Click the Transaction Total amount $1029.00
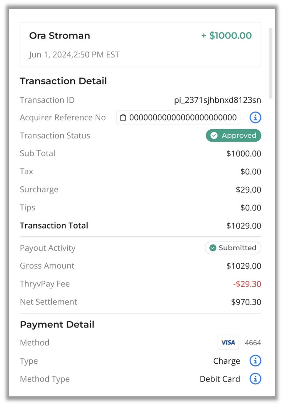Viewport: 282px width, 404px height. pyautogui.click(x=243, y=226)
